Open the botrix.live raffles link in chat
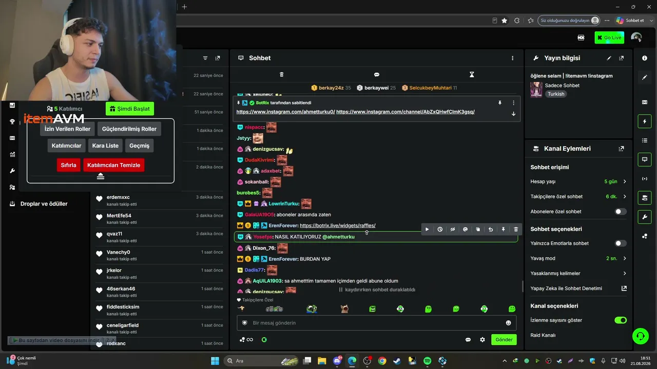The image size is (657, 369). click(338, 225)
